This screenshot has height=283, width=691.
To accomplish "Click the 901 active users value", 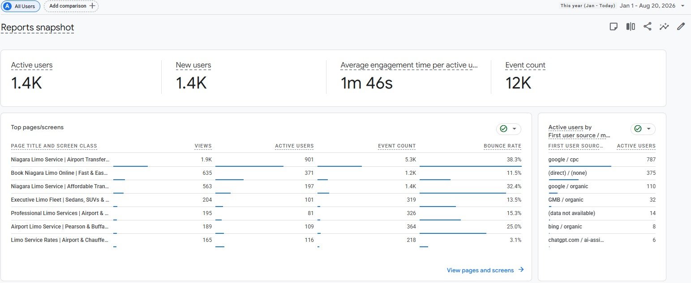I will coord(309,160).
